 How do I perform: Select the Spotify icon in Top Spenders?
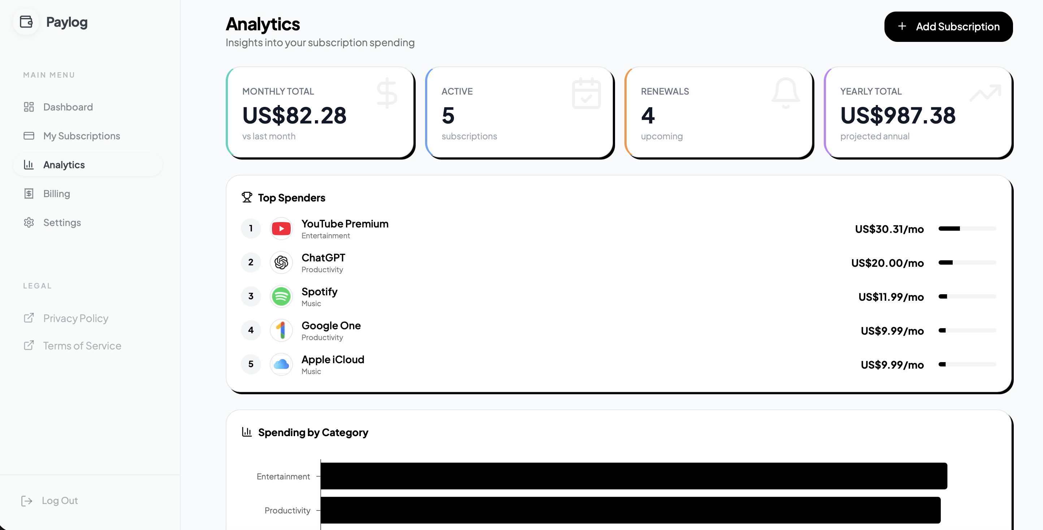pos(281,296)
